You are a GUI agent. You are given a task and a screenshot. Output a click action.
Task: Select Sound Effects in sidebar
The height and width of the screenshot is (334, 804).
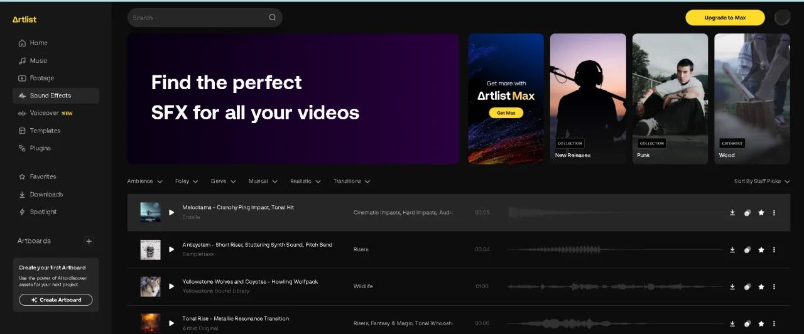pyautogui.click(x=55, y=95)
